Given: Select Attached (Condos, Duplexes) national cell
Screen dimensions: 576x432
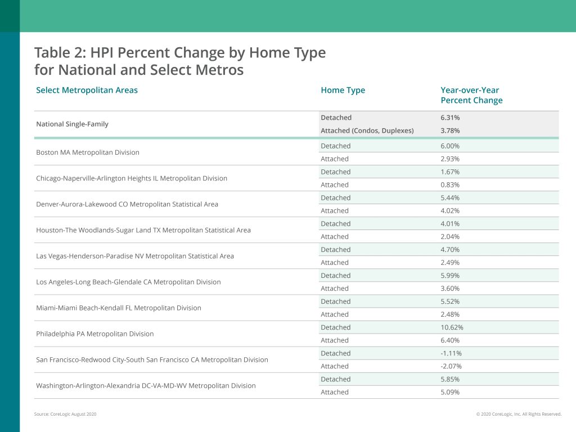Looking at the screenshot, I should (367, 130).
